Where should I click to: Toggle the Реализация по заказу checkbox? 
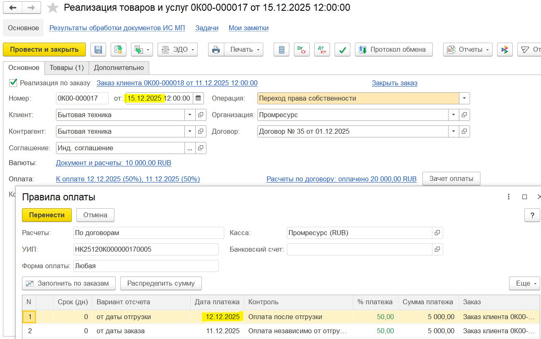13,83
